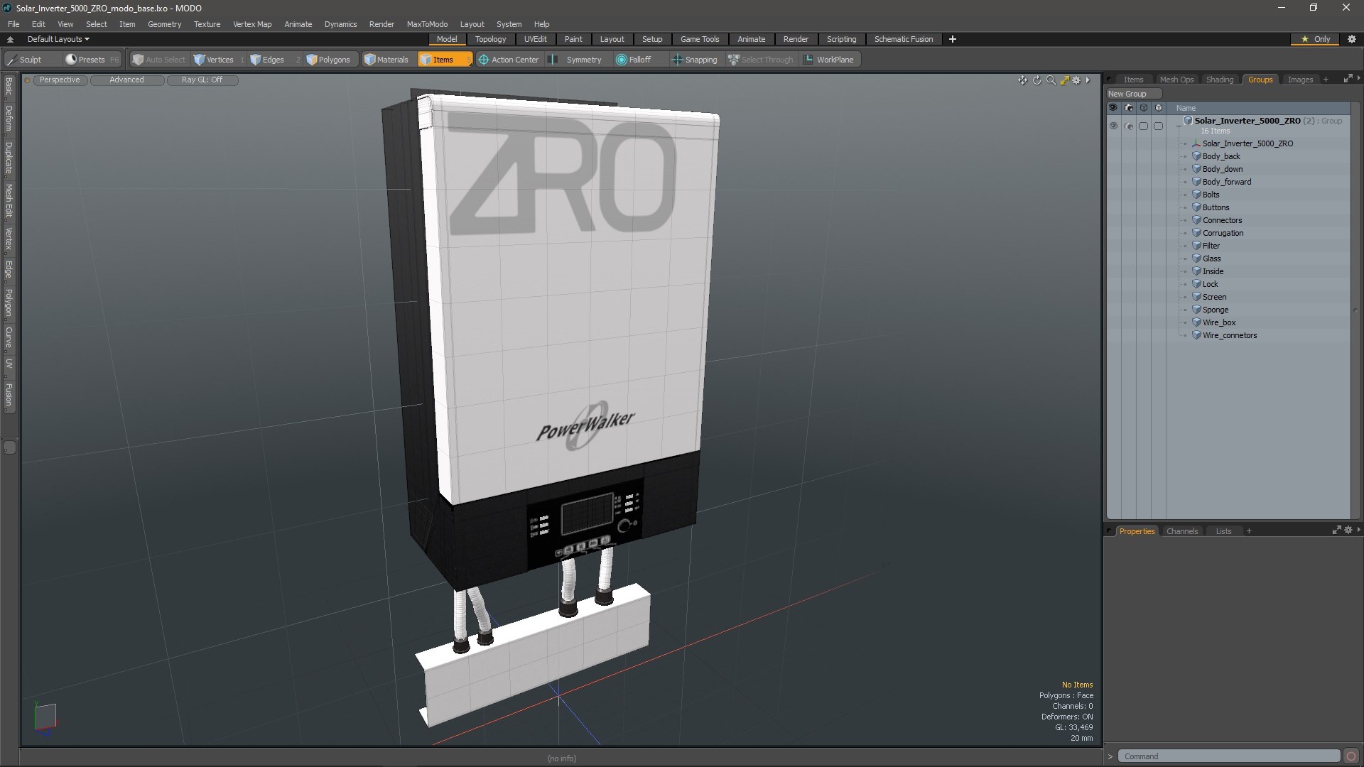
Task: Click the record button beside Command field
Action: 1351,756
